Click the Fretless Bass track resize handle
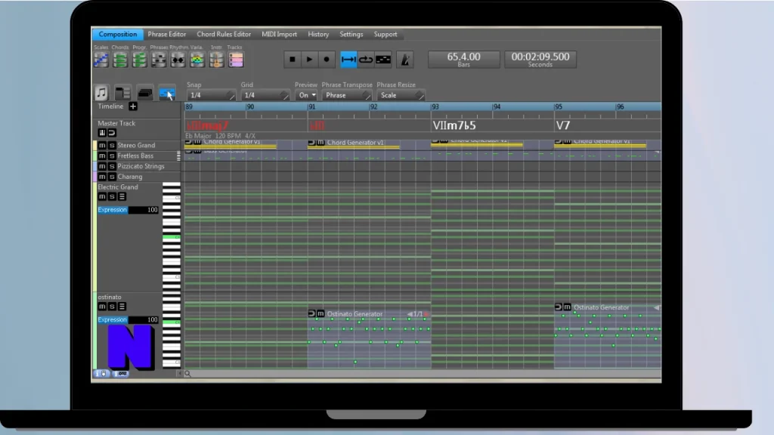774x435 pixels. coord(178,156)
